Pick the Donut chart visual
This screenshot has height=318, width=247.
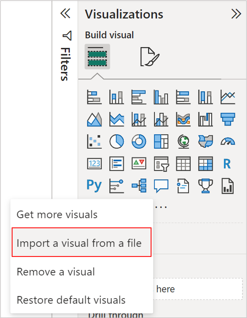click(x=138, y=141)
